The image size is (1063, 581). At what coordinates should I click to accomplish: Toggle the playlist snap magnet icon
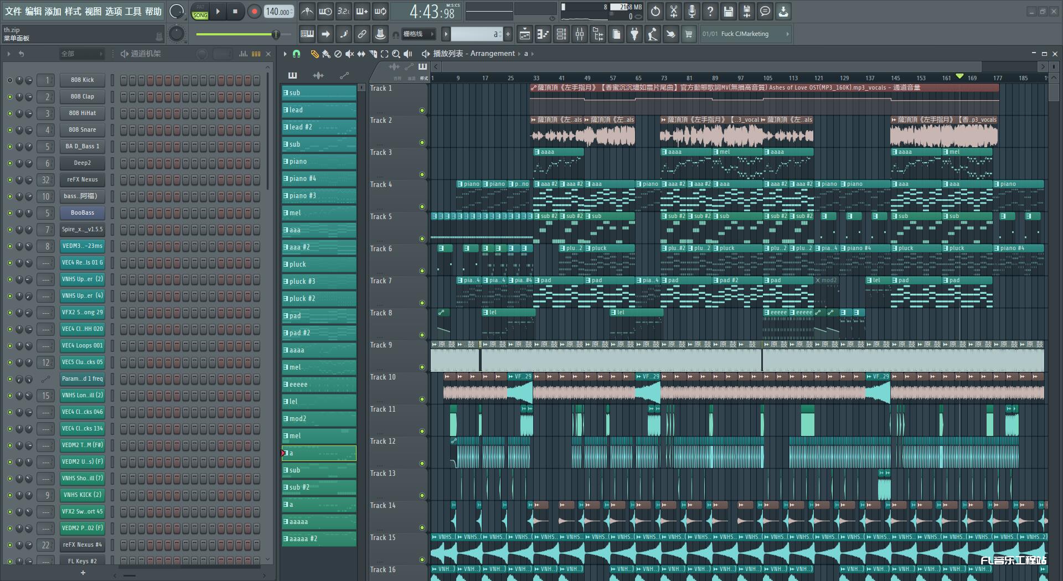[297, 54]
